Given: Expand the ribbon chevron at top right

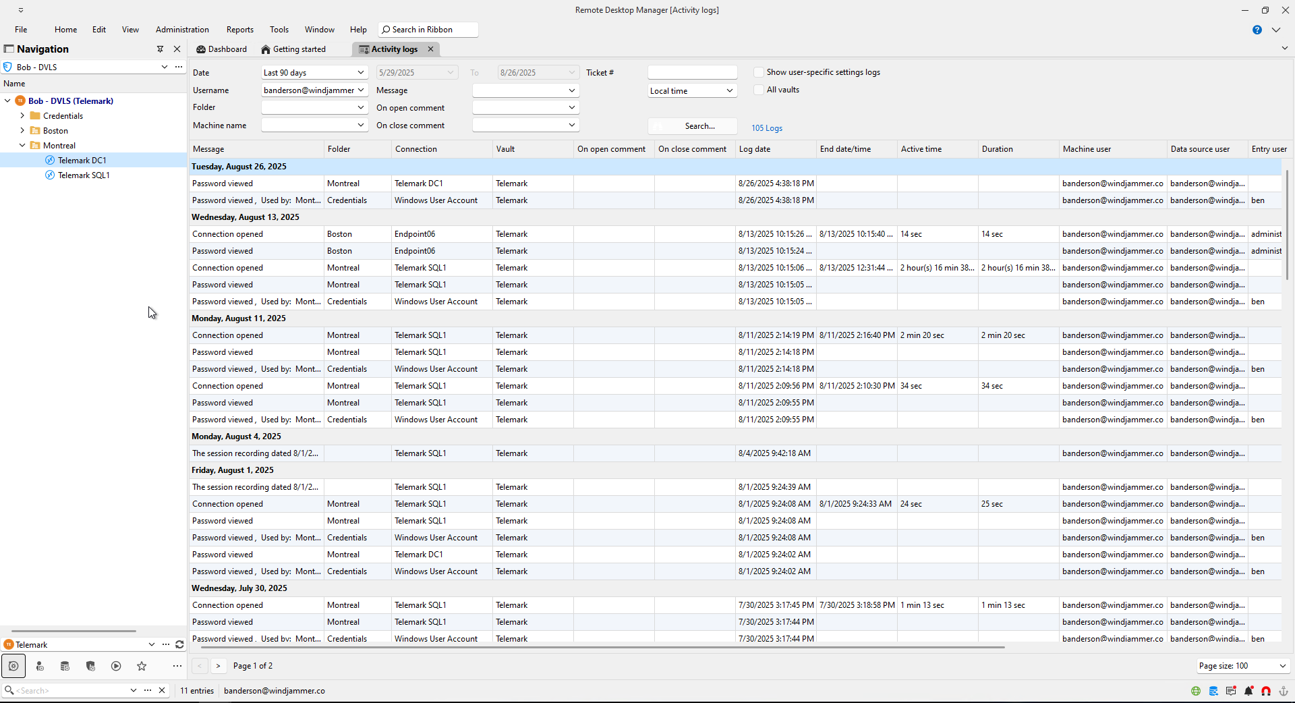Looking at the screenshot, I should [1275, 30].
